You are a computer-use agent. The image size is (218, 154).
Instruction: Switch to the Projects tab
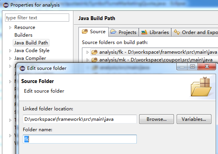pos(123,32)
